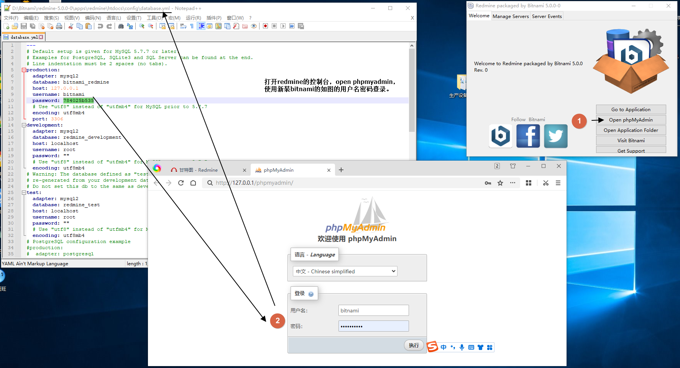Open Find with the binoculars icon
Screen dimensions: 680x368
(121, 26)
